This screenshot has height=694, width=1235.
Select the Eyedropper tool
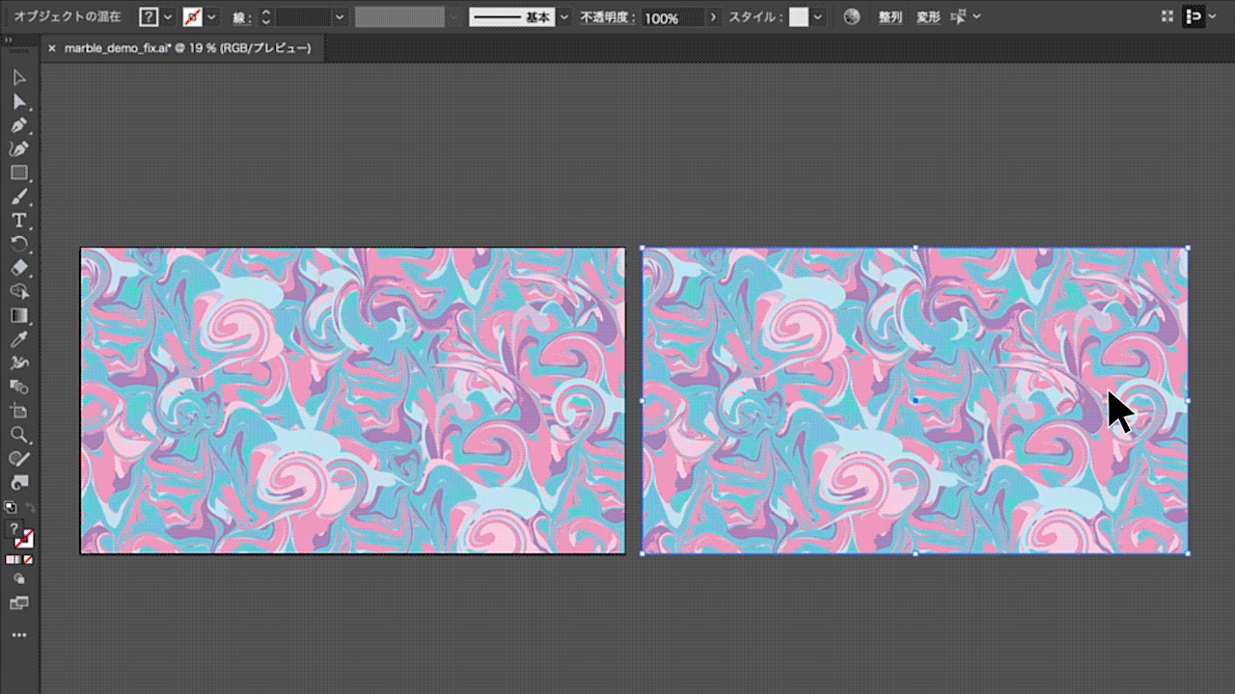point(18,339)
